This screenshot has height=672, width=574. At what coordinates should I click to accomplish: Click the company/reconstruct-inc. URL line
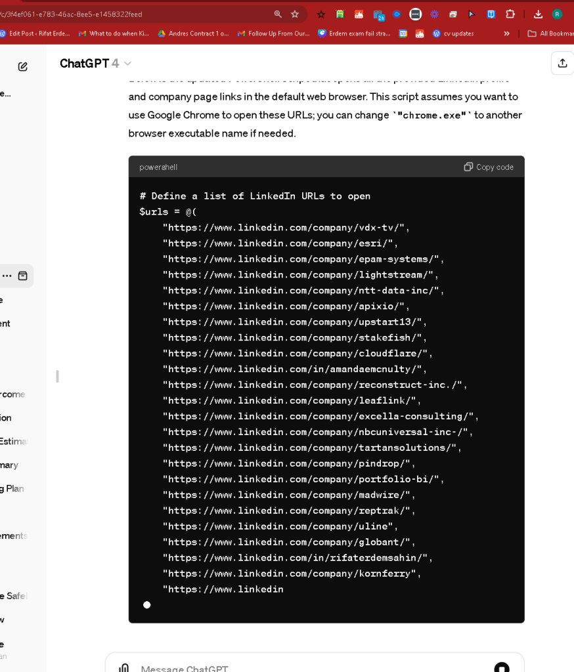pyautogui.click(x=315, y=385)
